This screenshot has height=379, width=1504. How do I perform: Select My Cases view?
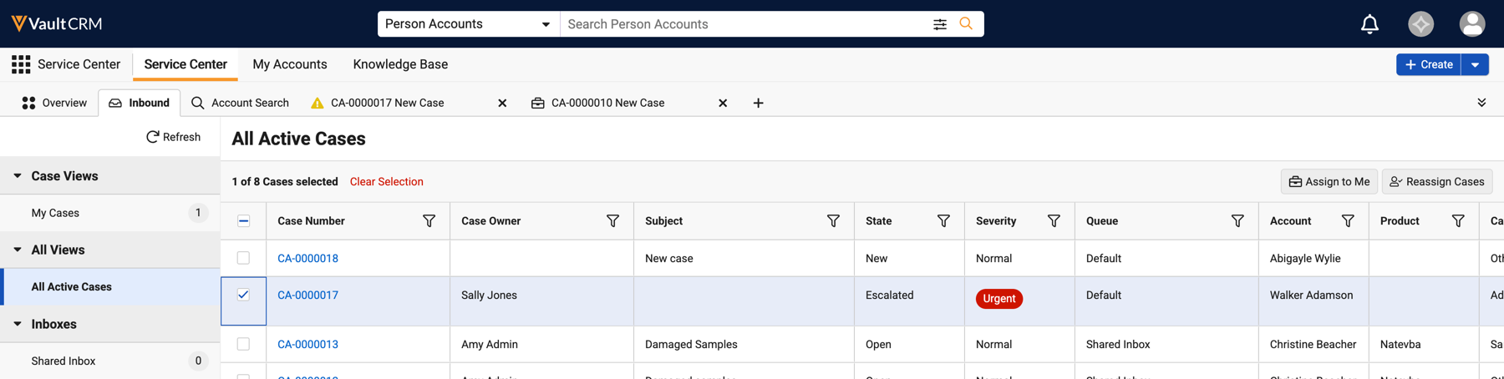(x=110, y=213)
